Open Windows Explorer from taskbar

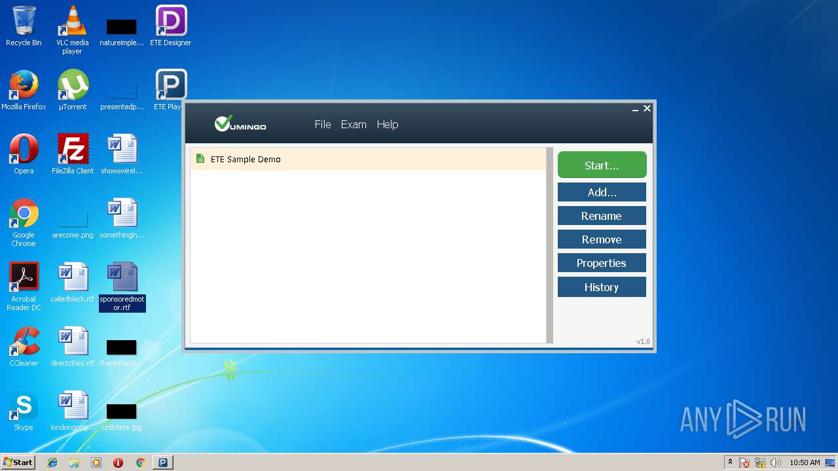tap(74, 462)
